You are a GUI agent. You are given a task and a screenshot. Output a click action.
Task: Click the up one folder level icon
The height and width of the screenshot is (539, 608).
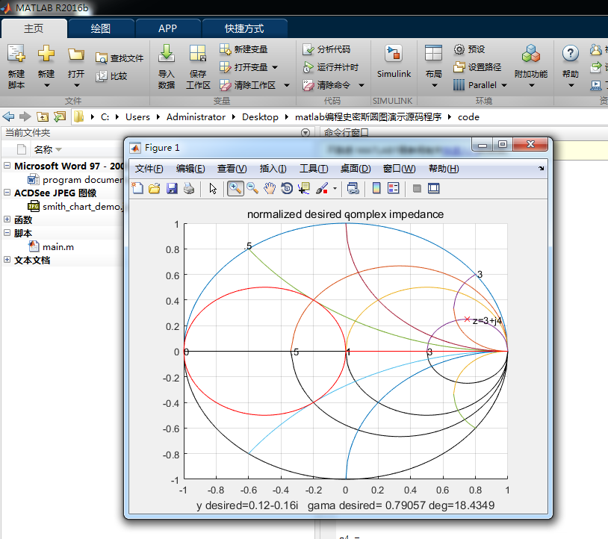(43, 116)
